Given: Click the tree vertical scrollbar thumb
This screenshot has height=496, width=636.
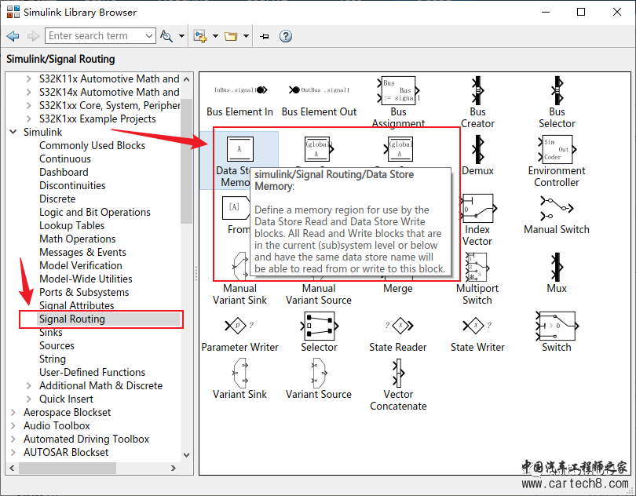Looking at the screenshot, I should (x=187, y=160).
